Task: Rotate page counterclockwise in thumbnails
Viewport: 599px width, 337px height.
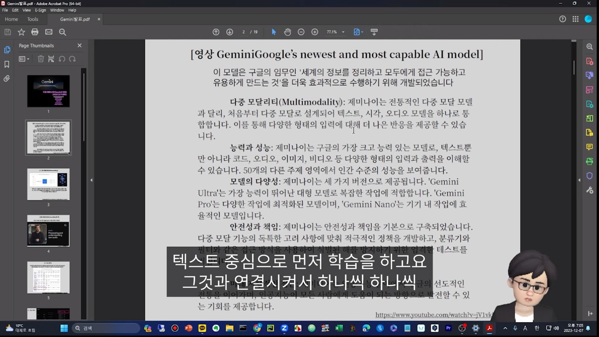Action: [x=62, y=59]
